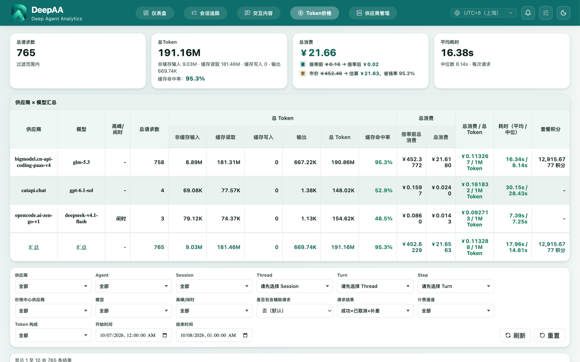This screenshot has height=362, width=580.
Task: Open the Turn dropdown 请先选择 Thread
Action: [375, 286]
